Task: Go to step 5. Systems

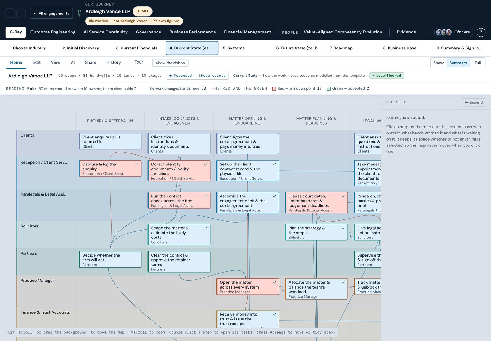Action: (234, 48)
